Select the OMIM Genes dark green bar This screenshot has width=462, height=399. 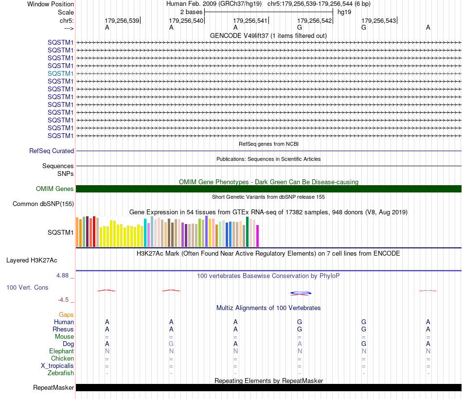tap(268, 189)
